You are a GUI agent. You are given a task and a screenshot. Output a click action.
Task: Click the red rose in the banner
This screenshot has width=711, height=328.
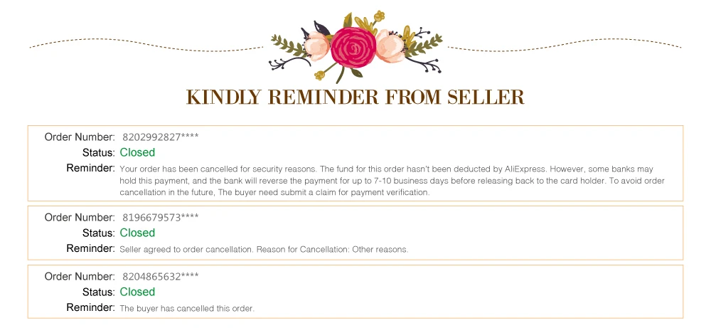(353, 47)
